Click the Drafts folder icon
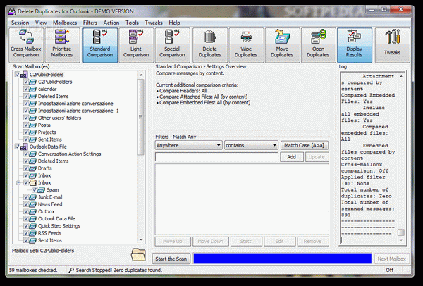This screenshot has width=423, height=286. pos(32,168)
